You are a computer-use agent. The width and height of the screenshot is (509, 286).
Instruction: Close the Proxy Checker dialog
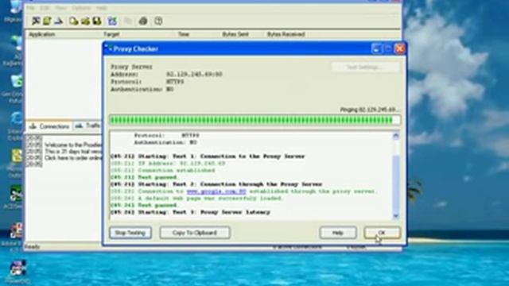coord(399,49)
